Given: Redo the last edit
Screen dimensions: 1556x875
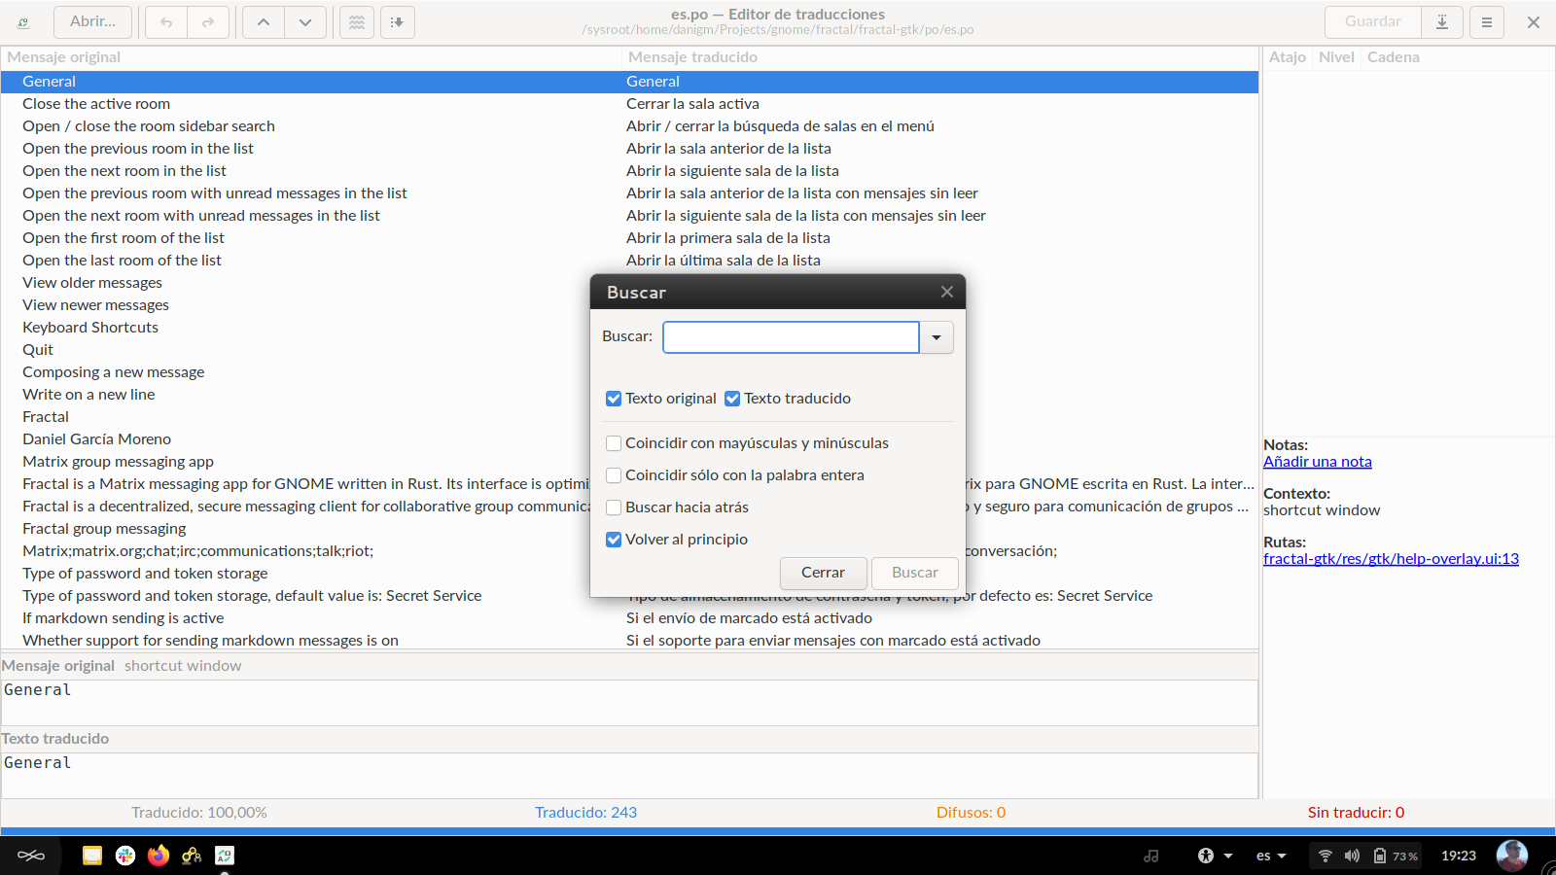Looking at the screenshot, I should 208,22.
